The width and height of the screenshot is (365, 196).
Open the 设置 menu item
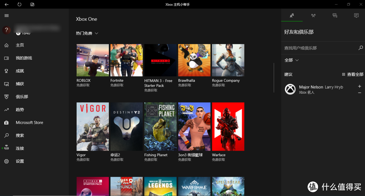click(20, 161)
